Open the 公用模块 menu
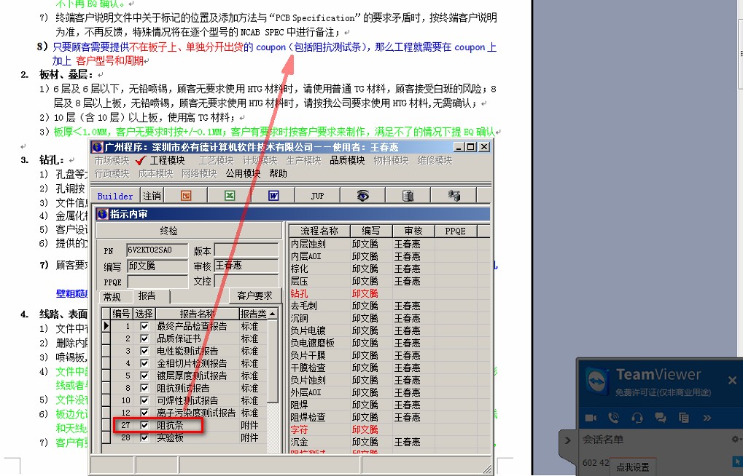The image size is (743, 476). pyautogui.click(x=243, y=174)
